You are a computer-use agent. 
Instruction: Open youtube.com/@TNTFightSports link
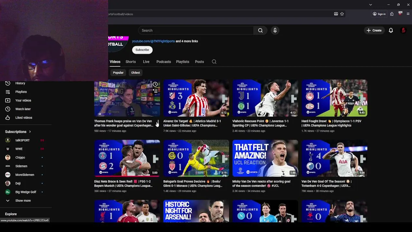(x=153, y=41)
